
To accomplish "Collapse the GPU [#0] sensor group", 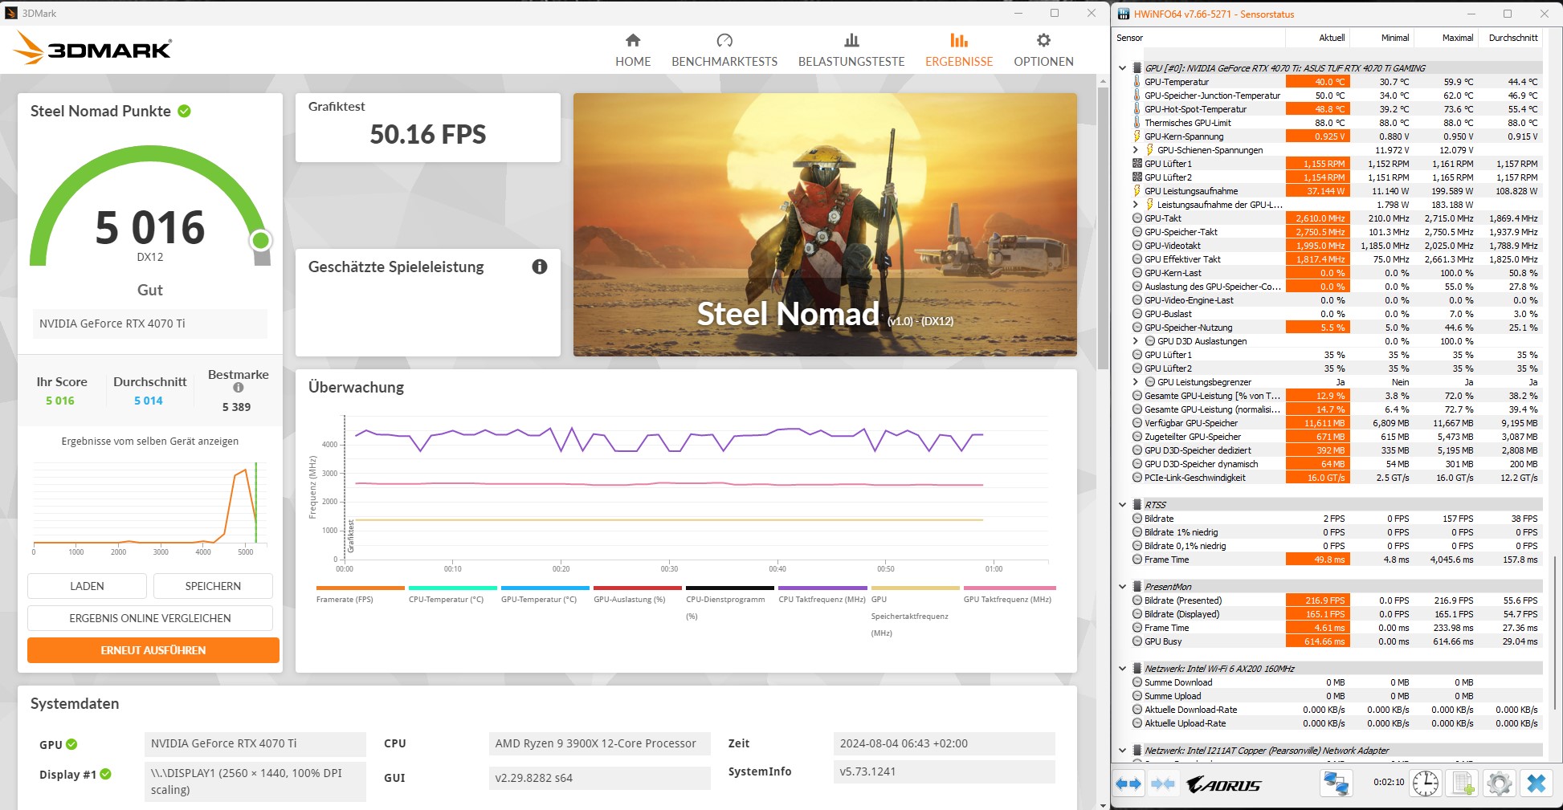I will (x=1122, y=68).
